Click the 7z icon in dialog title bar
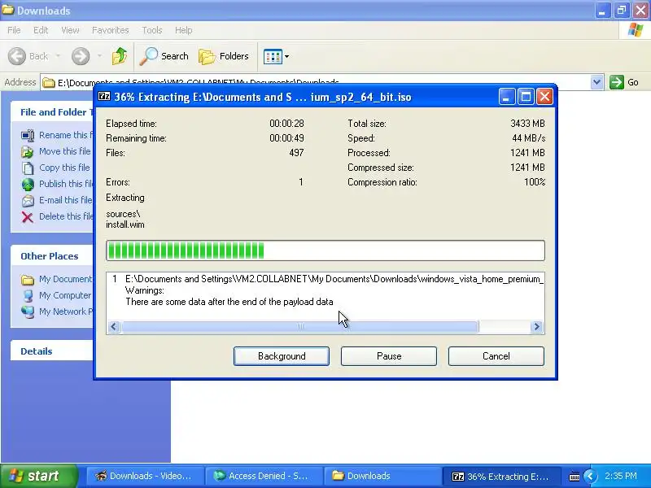This screenshot has height=488, width=651. 104,97
